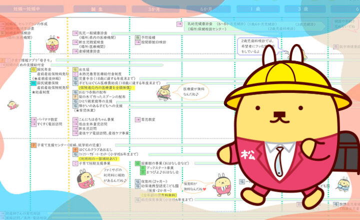This screenshot has height=220, width=360.
Task: Click the text 股関節脱臼検診
Action: coord(153,42)
